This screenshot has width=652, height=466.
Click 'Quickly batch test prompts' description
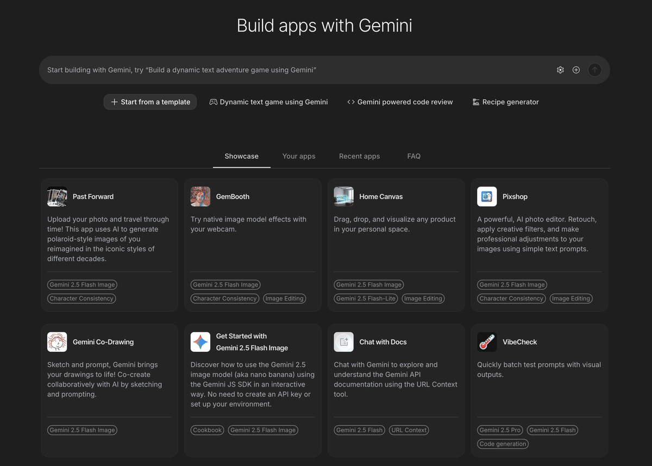539,370
